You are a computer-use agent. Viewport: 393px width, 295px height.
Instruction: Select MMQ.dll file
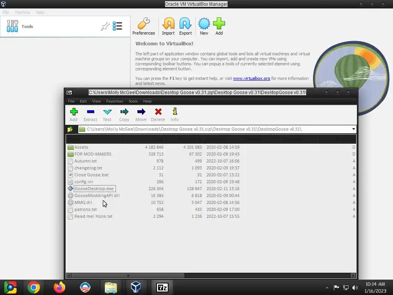[x=83, y=202]
